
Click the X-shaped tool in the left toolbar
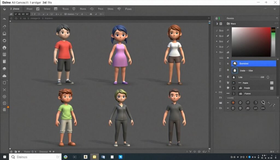4,90
